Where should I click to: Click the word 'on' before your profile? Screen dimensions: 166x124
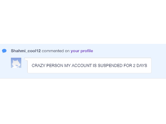point(67,51)
